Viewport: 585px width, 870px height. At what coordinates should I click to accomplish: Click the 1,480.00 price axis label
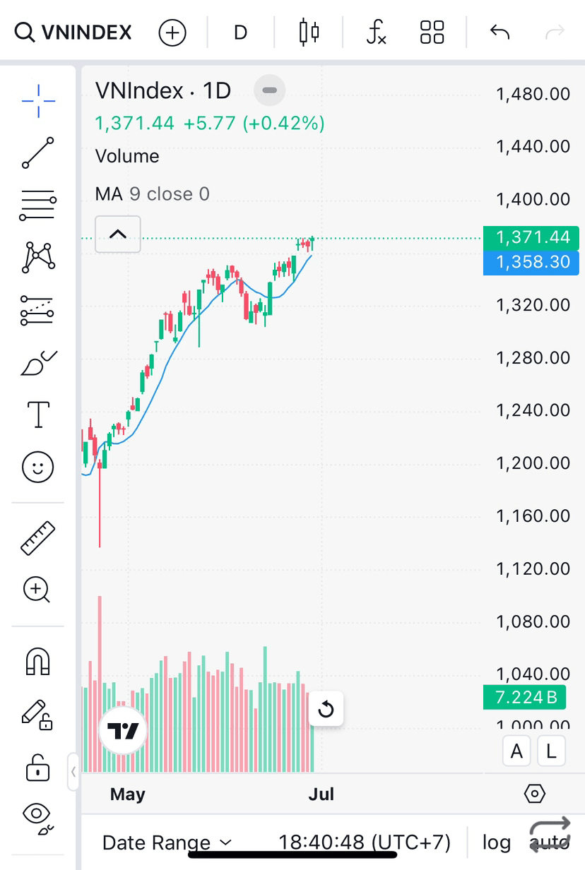533,94
